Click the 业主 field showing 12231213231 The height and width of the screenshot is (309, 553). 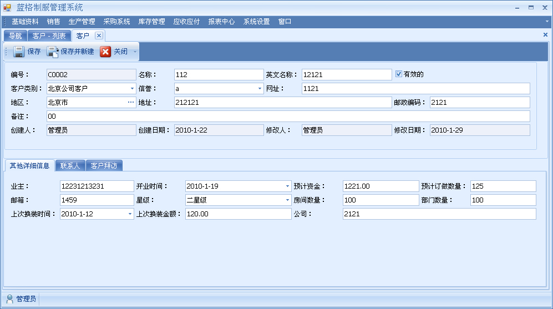click(97, 186)
